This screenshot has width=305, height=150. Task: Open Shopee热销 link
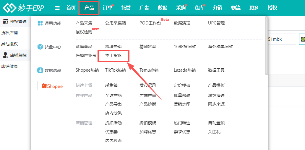point(87,70)
